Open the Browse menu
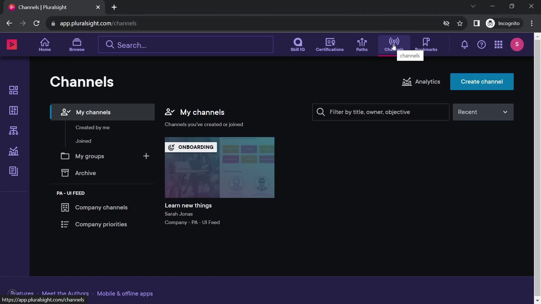The image size is (541, 304). 77,44
